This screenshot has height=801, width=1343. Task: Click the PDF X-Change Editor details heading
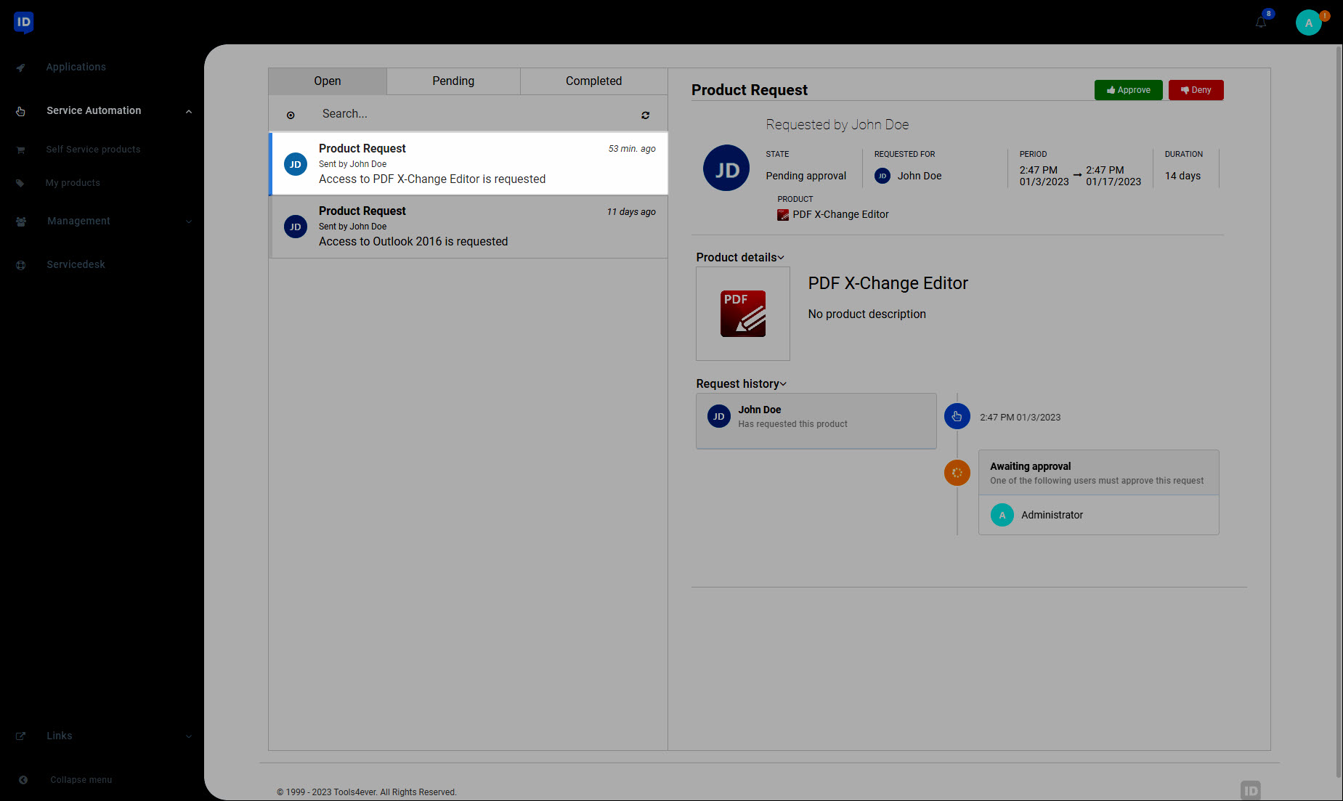pyautogui.click(x=888, y=283)
